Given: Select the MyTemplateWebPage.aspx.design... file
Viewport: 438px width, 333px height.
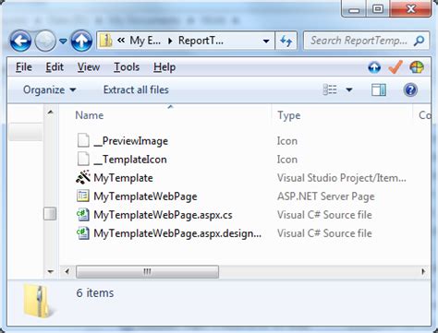Looking at the screenshot, I should coord(177,233).
